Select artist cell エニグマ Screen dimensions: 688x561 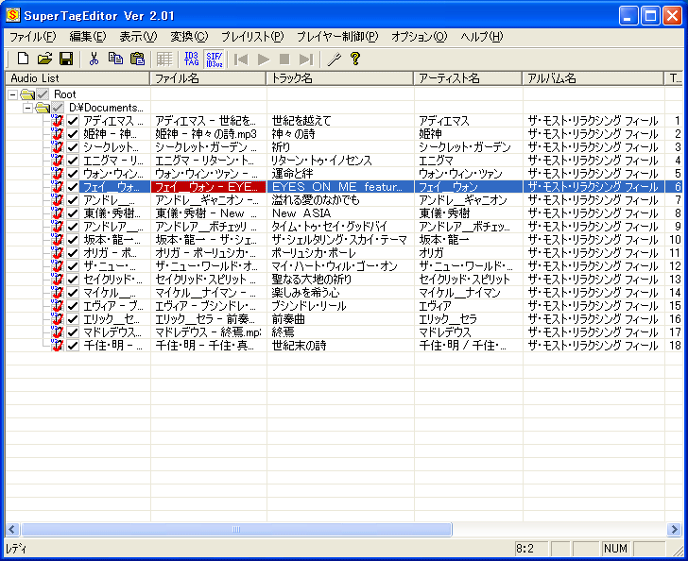click(x=469, y=161)
